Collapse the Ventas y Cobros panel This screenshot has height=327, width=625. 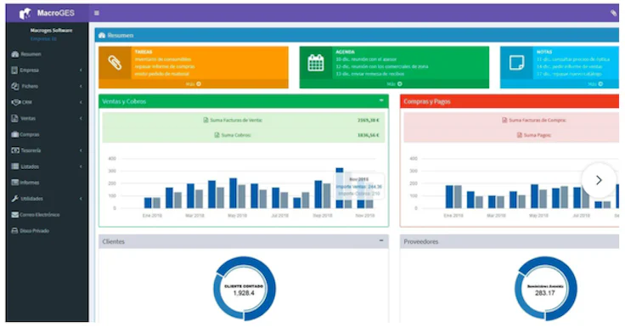[x=381, y=100]
